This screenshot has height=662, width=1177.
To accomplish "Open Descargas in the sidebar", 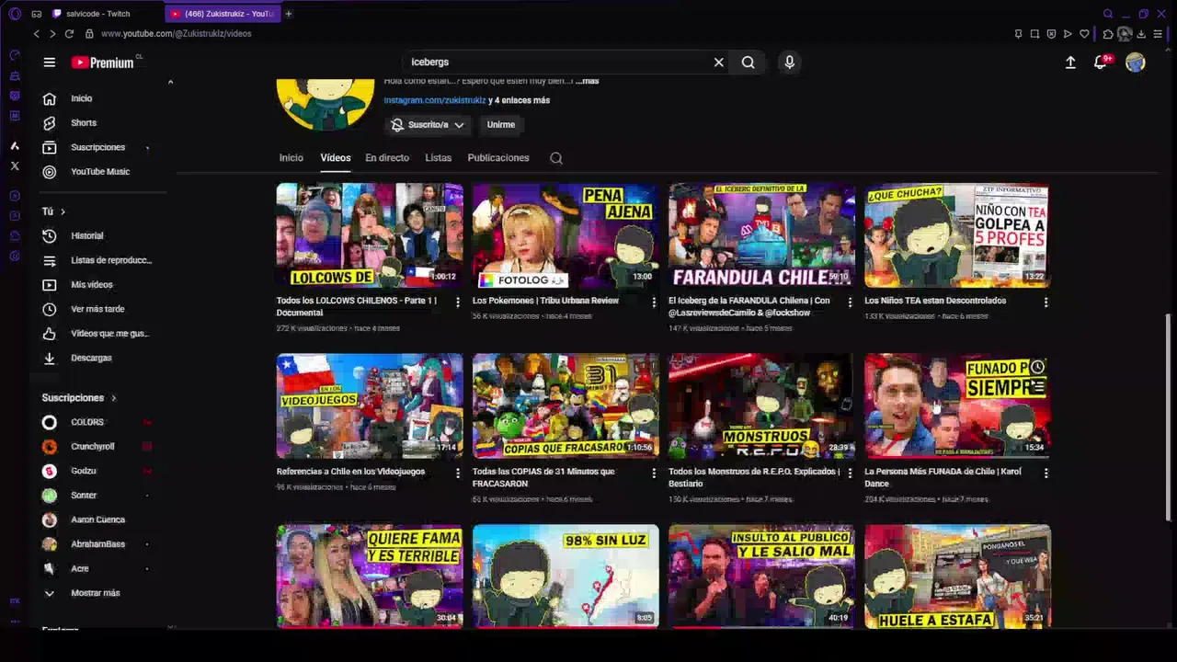I will (x=91, y=359).
